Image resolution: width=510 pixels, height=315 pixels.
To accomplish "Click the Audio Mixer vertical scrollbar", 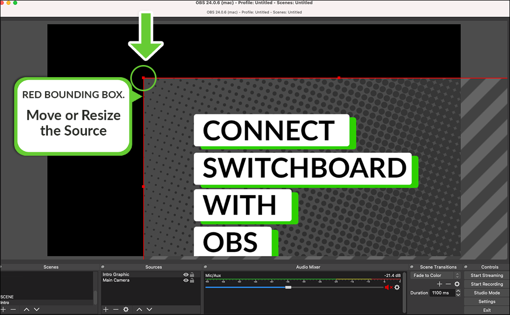I will pyautogui.click(x=404, y=292).
